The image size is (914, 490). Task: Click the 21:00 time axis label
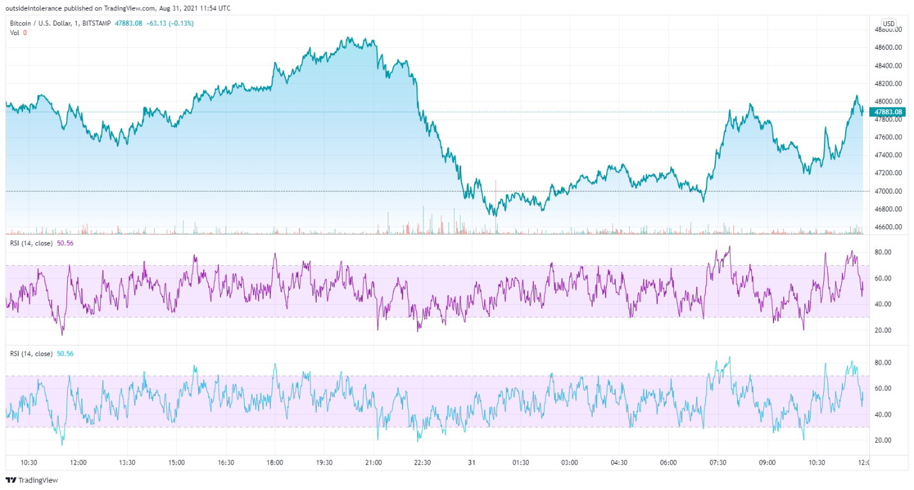tap(373, 463)
